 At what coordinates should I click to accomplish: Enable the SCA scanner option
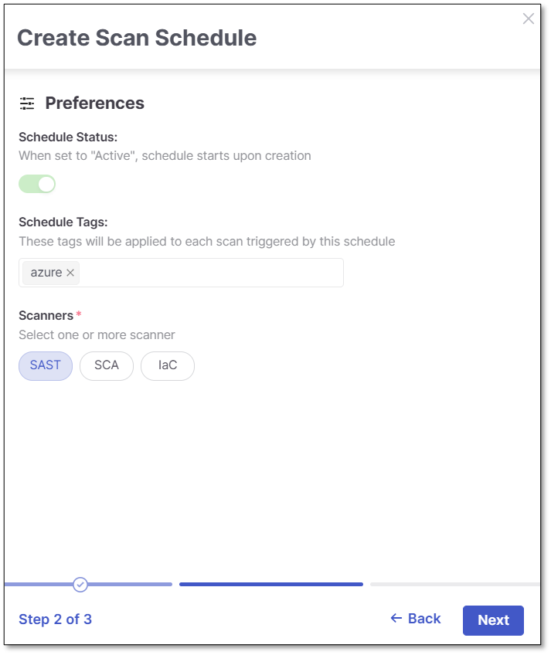click(107, 365)
